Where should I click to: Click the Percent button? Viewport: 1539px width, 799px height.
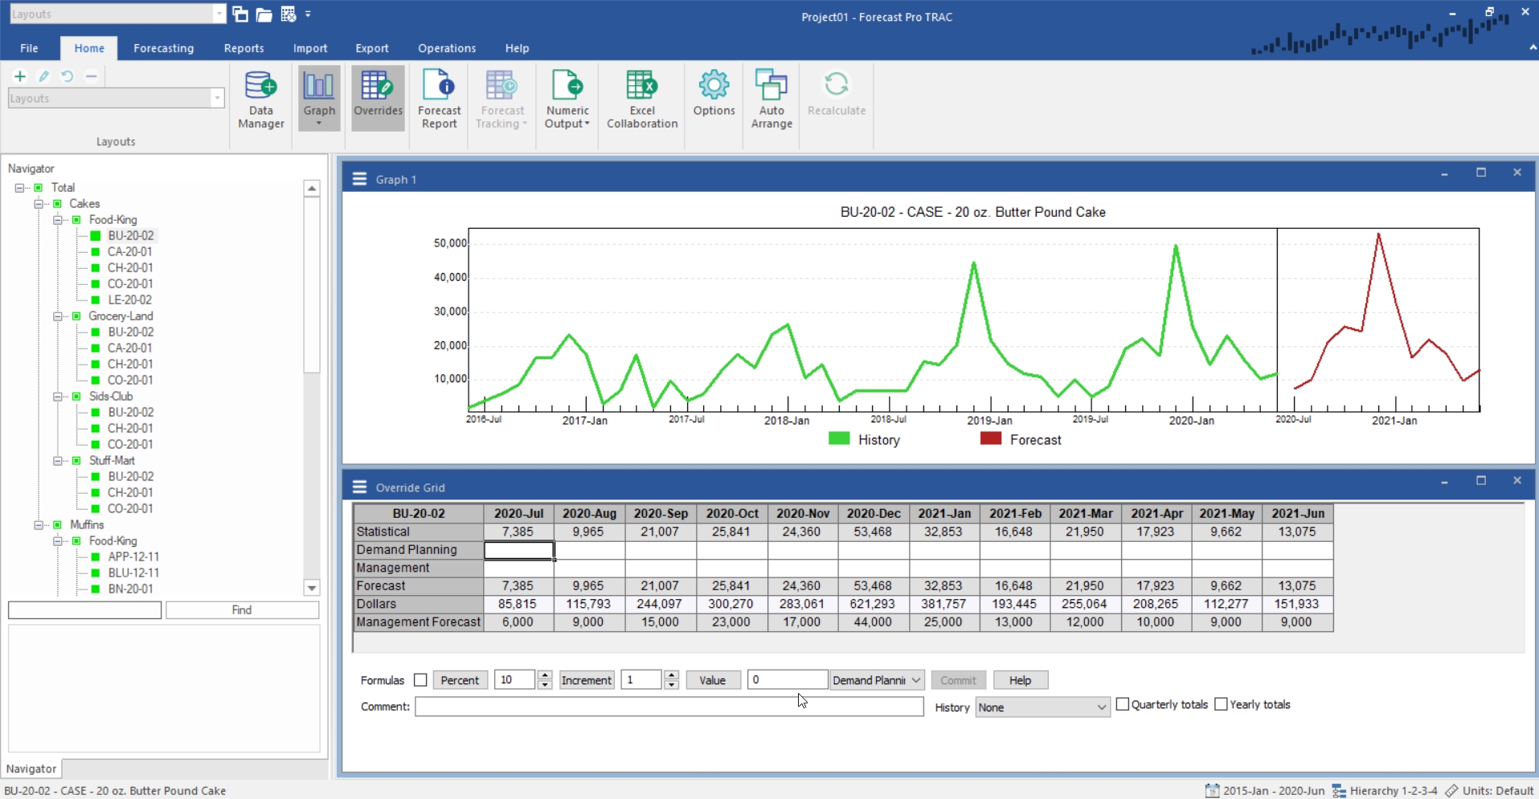(460, 680)
